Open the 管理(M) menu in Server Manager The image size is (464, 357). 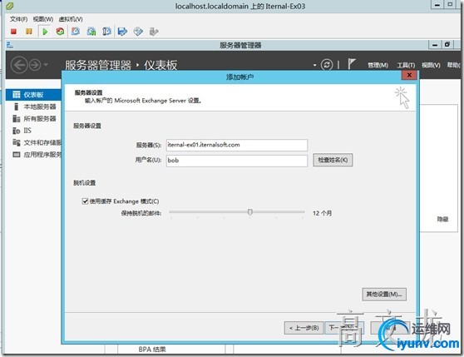378,65
